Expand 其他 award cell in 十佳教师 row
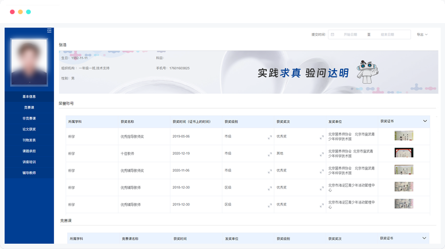 (322, 154)
